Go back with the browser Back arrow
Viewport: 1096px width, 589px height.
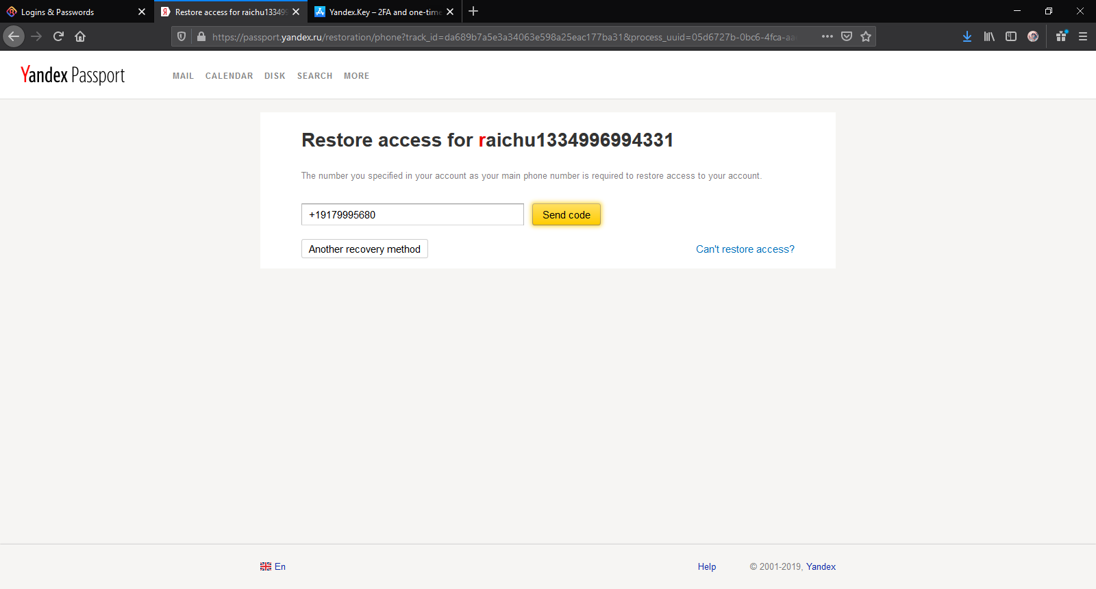pyautogui.click(x=14, y=36)
